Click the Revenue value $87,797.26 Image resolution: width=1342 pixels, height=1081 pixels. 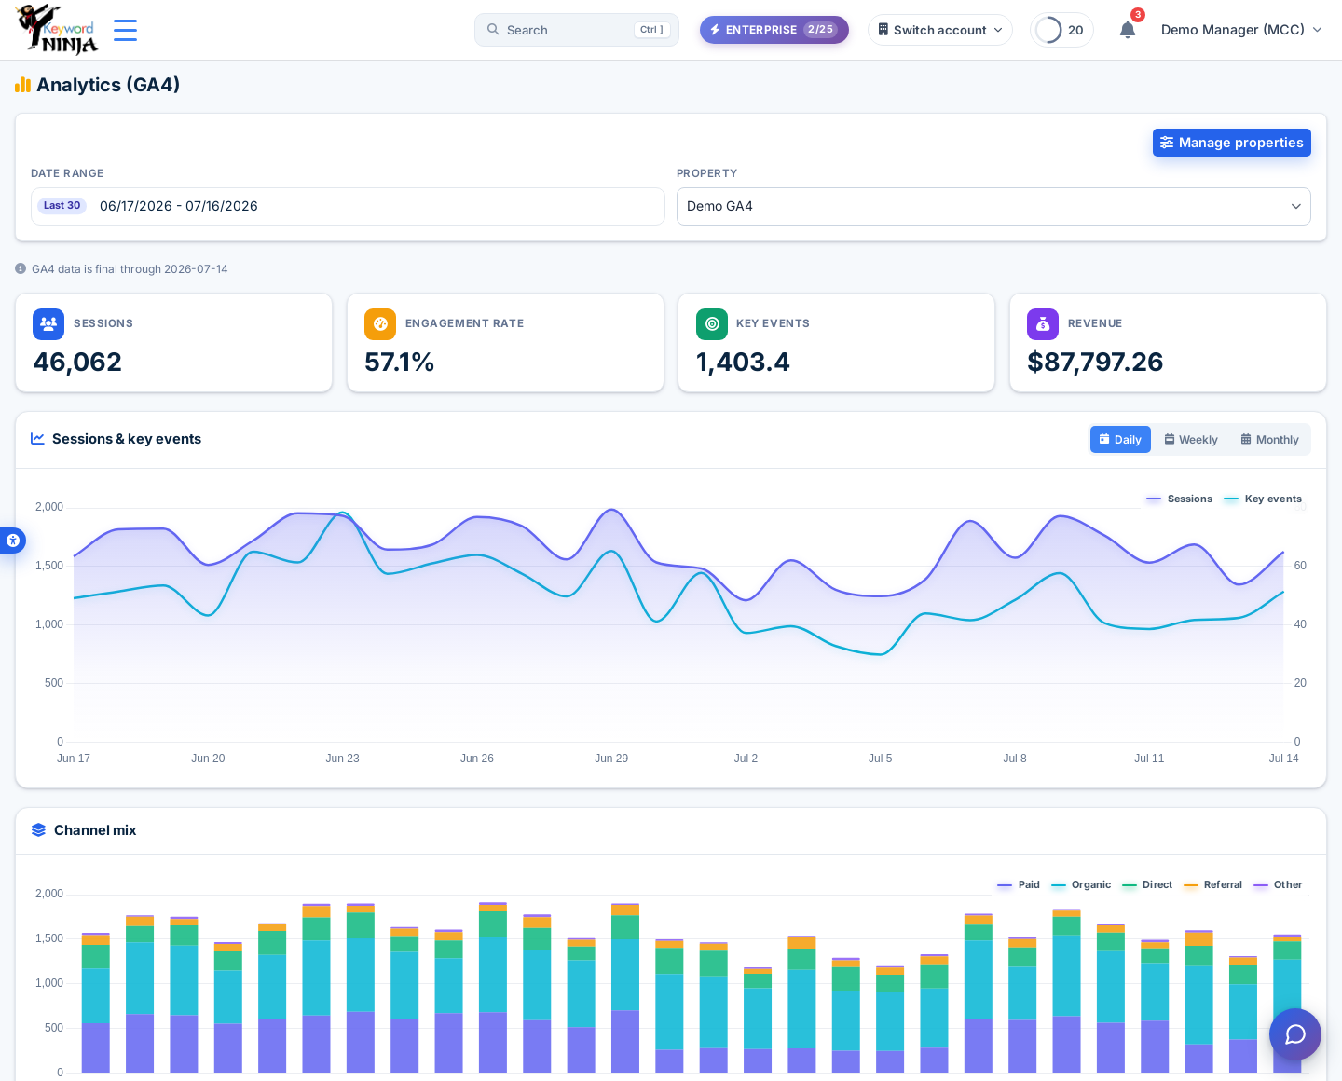tap(1095, 362)
